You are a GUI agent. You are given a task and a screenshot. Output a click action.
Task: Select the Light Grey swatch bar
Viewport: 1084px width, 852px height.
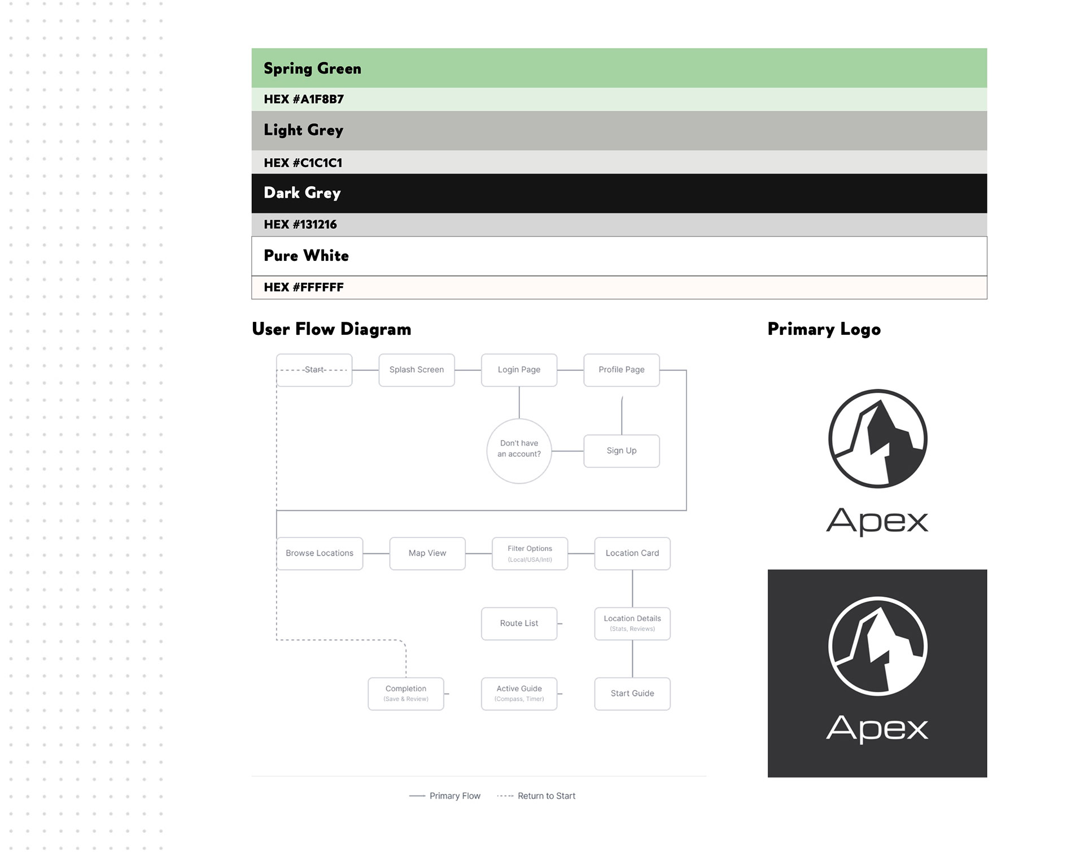point(619,130)
